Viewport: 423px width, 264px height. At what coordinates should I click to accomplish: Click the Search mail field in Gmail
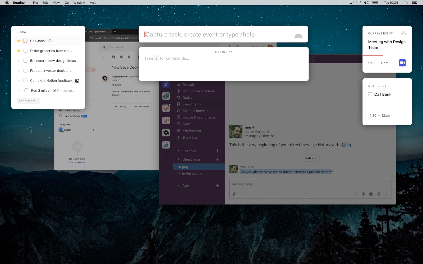pyautogui.click(x=119, y=47)
